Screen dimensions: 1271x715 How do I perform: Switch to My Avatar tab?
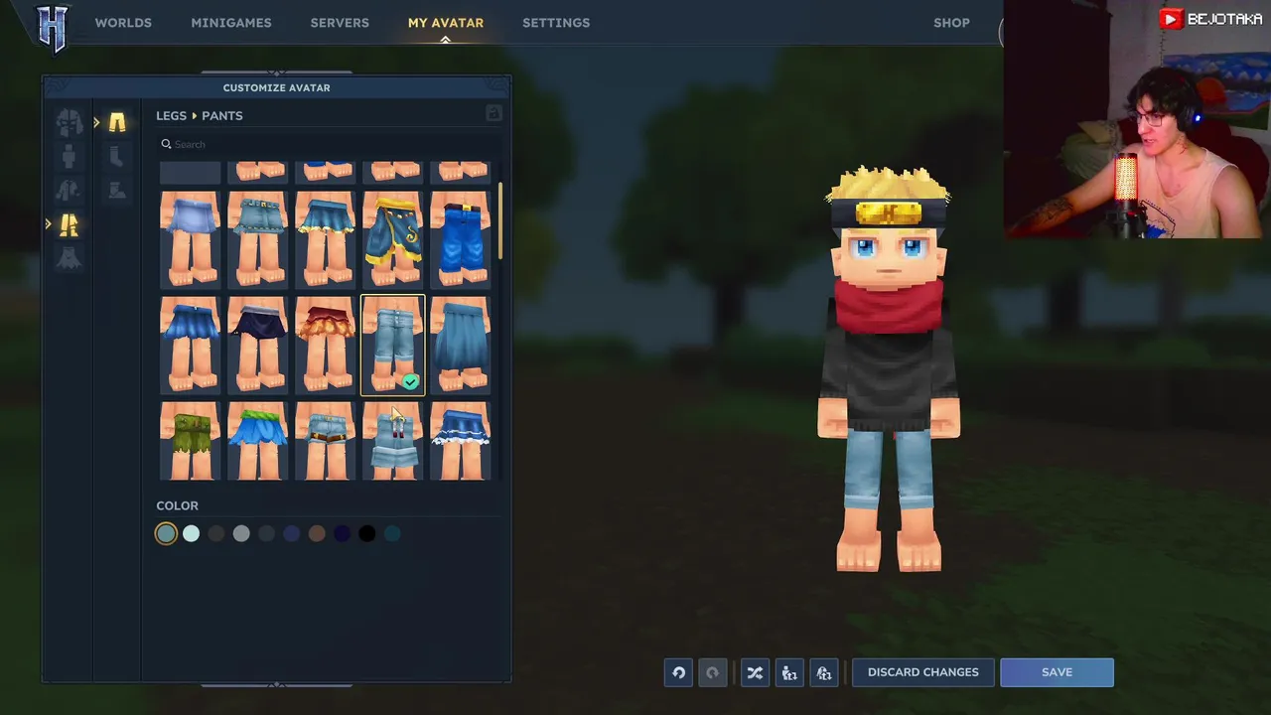(x=446, y=23)
